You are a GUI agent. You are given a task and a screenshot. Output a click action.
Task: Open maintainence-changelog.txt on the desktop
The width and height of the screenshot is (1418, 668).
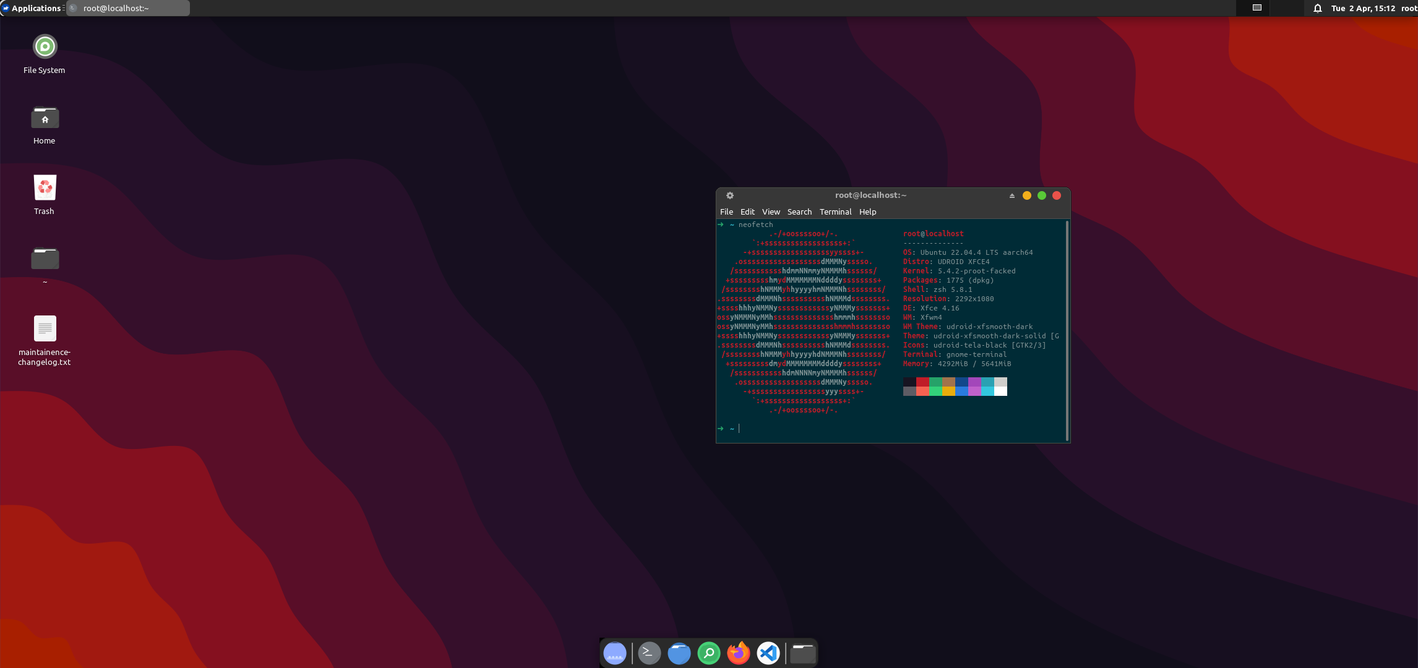click(x=45, y=328)
